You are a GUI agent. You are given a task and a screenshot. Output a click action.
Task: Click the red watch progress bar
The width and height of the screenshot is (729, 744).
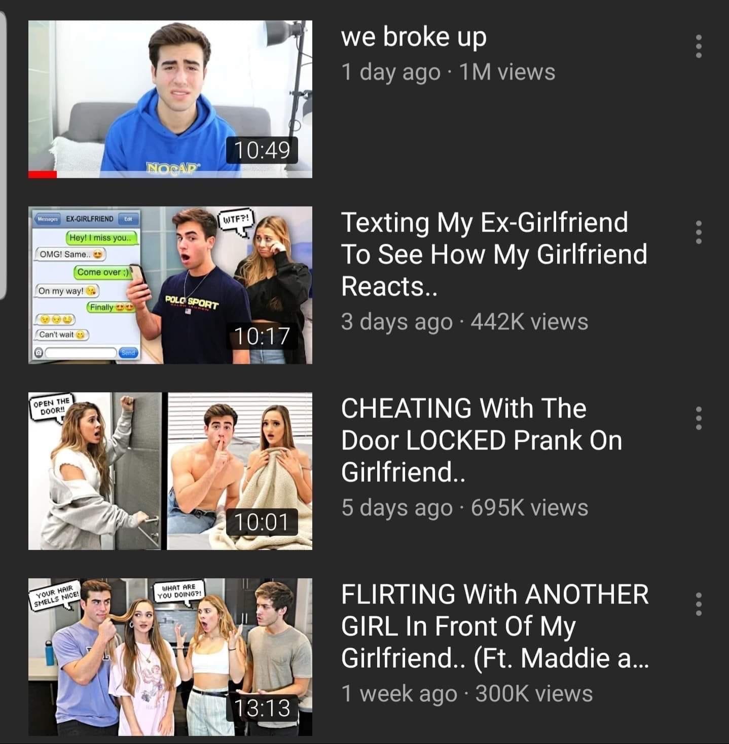43,175
